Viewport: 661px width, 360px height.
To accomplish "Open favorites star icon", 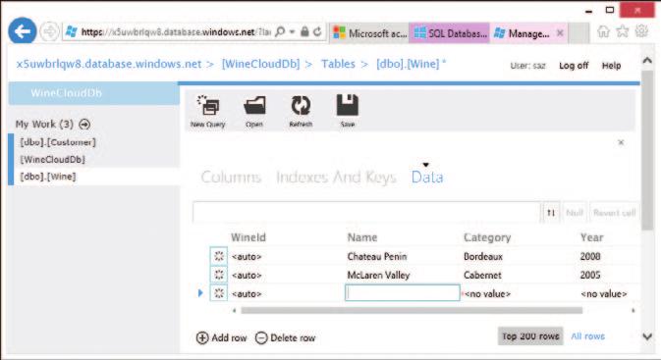I will tap(623, 31).
